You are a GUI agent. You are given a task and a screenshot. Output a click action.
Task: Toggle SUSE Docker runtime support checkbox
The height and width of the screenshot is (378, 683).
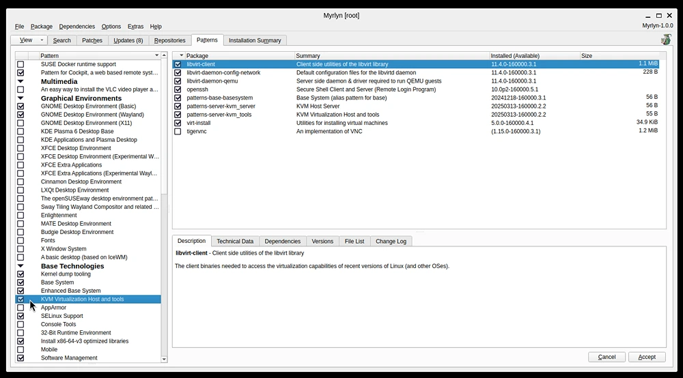20,64
